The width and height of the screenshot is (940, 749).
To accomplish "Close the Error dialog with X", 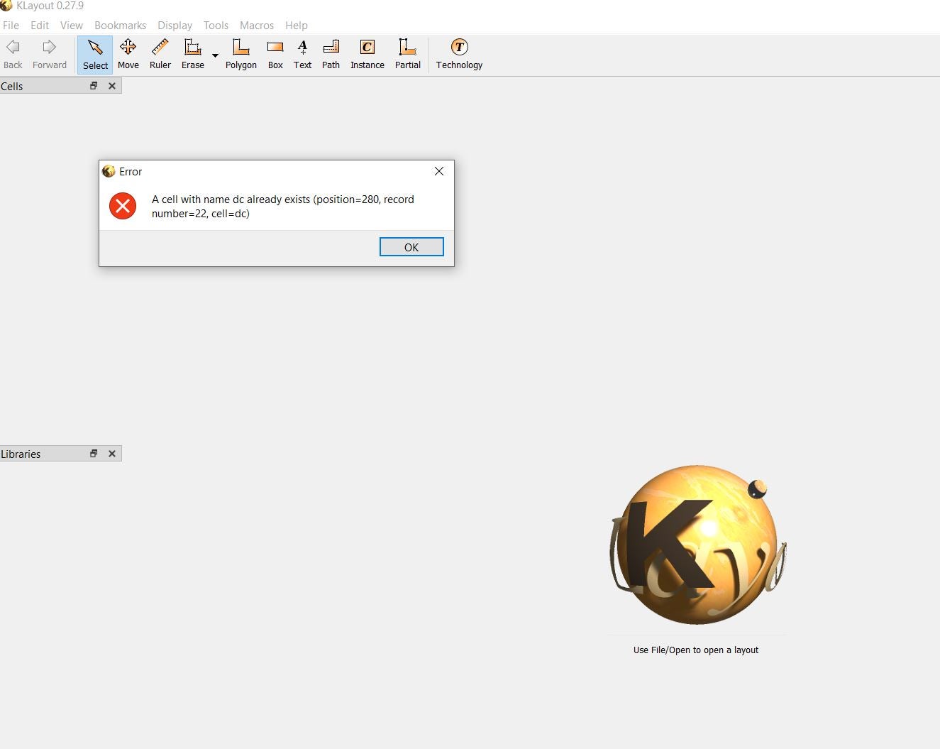I will pos(439,171).
